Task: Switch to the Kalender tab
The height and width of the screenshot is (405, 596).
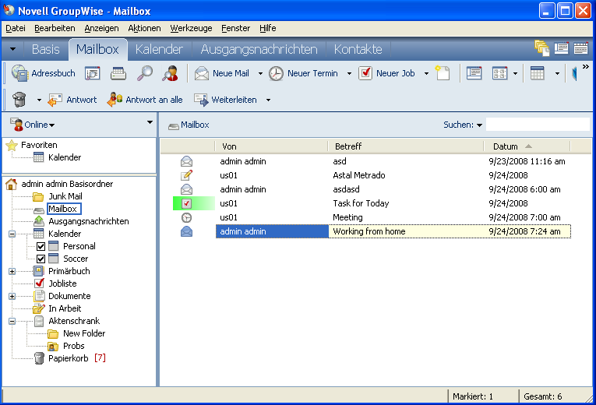Action: pyautogui.click(x=159, y=49)
